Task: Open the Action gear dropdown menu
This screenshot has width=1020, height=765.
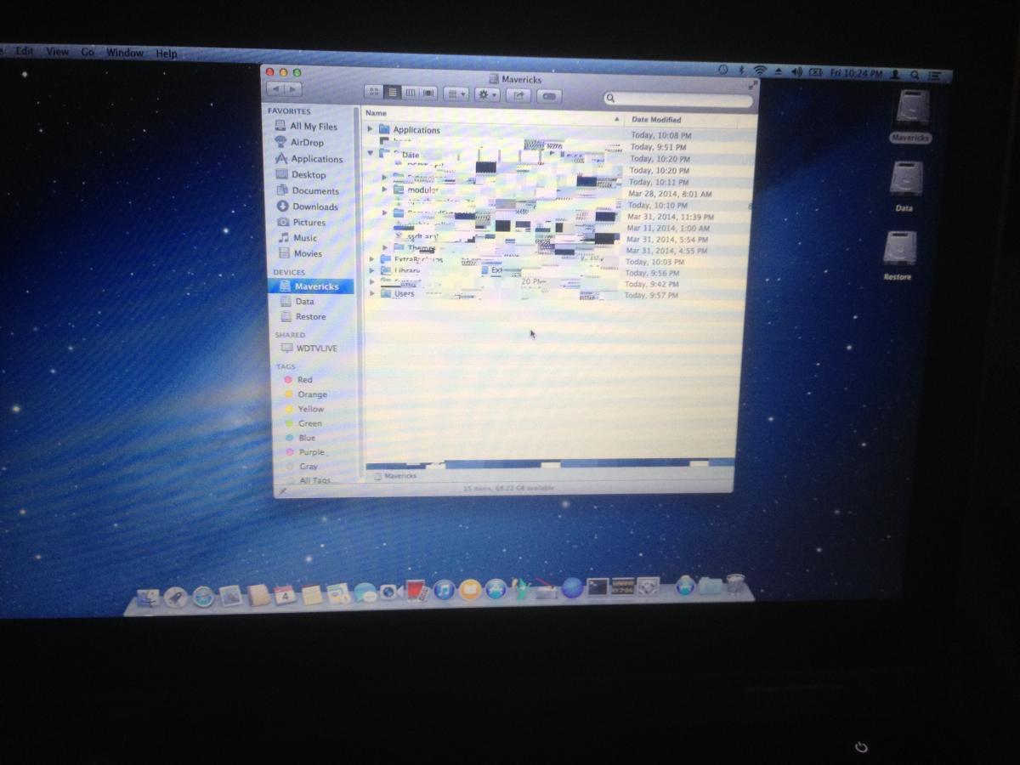Action: click(x=487, y=94)
